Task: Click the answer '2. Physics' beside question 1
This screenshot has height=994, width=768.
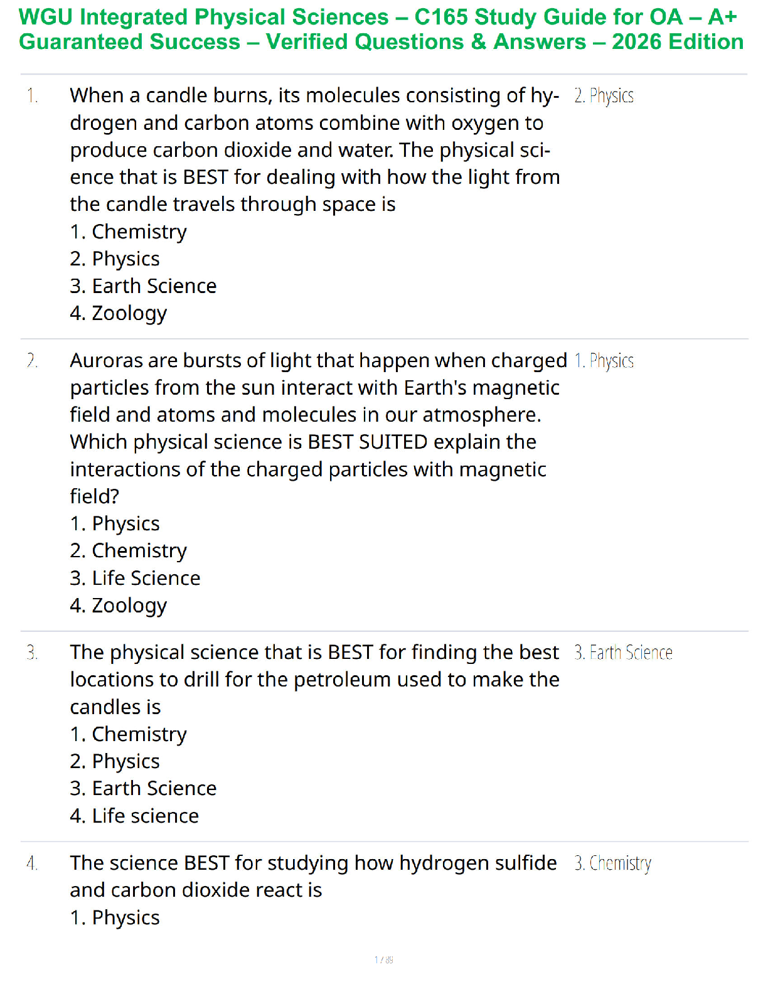Action: point(604,96)
